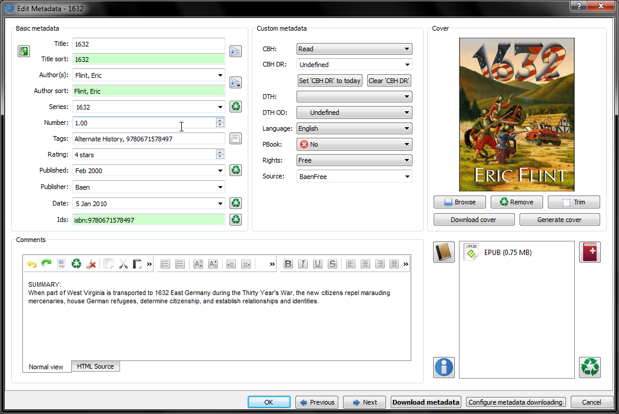619x414 pixels.
Task: Apply superscript formatting
Action: [x=198, y=264]
